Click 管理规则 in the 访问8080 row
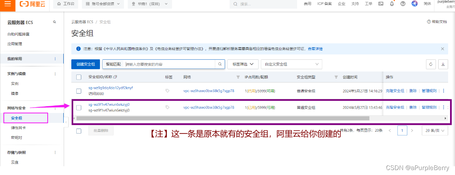The image size is (455, 175). [x=429, y=91]
